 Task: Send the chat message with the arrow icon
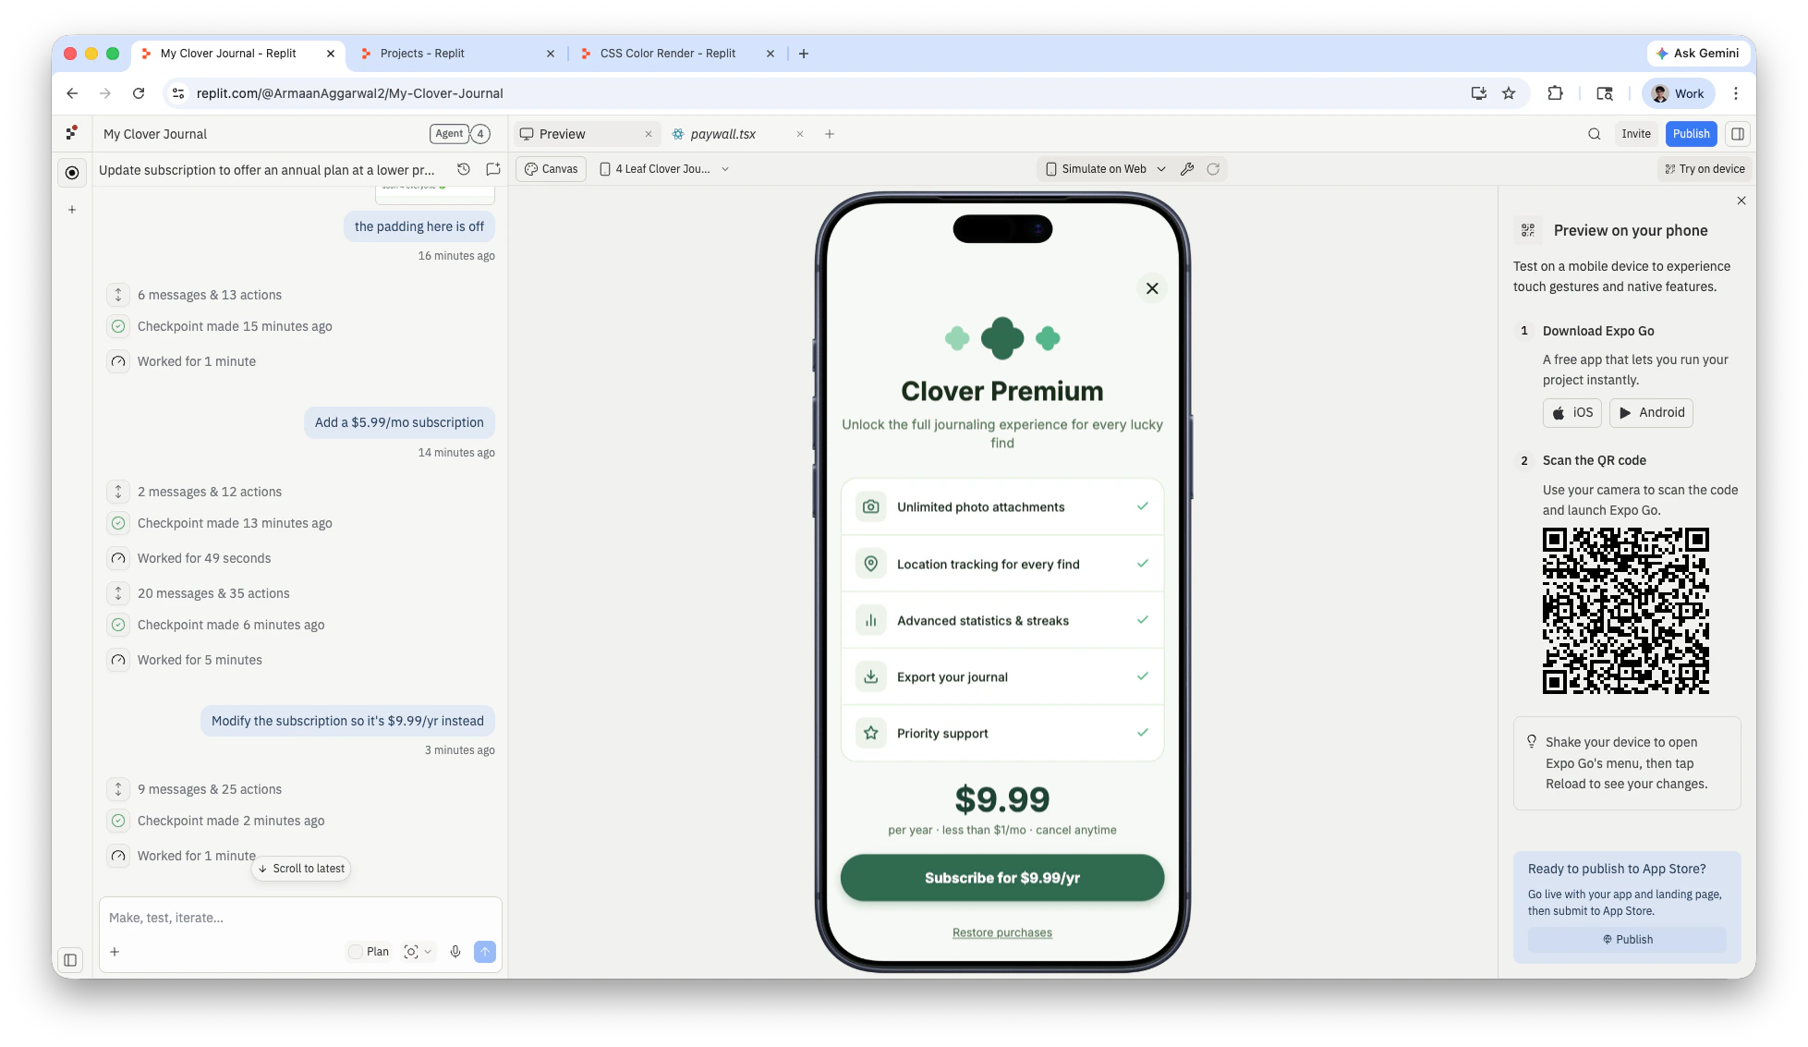(x=484, y=951)
